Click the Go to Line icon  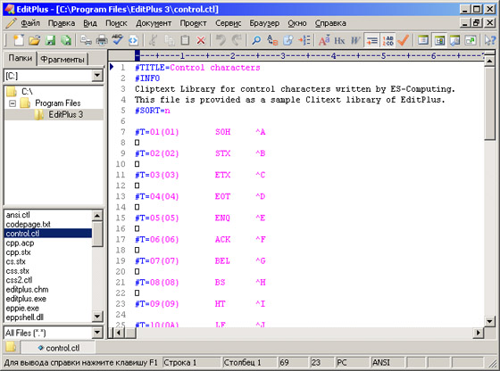304,40
